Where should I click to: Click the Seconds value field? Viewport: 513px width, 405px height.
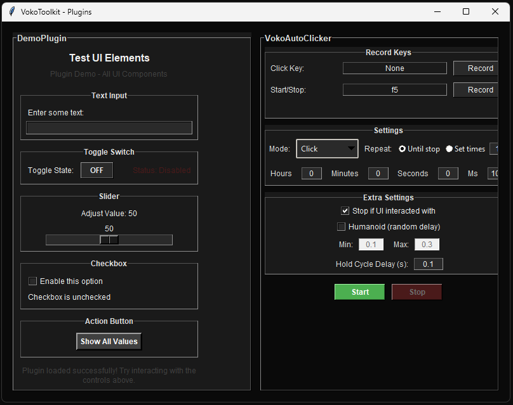coord(448,174)
